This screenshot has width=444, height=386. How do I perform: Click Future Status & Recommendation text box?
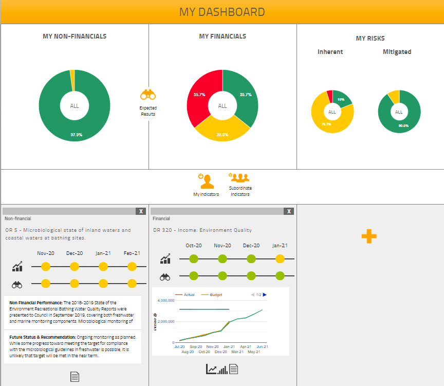[x=73, y=346]
